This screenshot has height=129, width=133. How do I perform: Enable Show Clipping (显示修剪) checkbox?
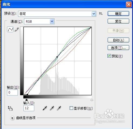pyautogui.click(x=71, y=108)
